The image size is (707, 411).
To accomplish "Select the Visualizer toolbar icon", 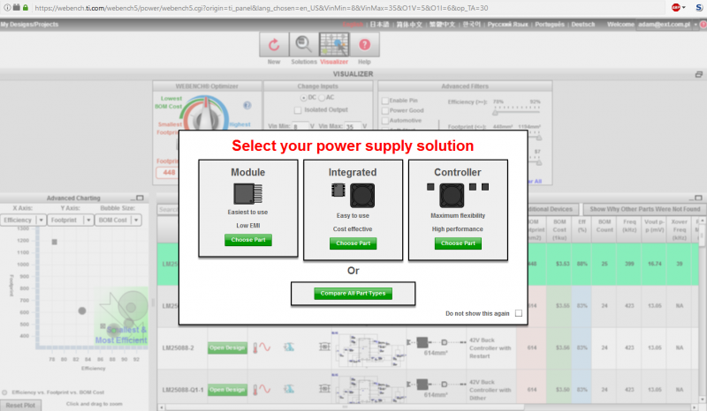I will click(334, 46).
